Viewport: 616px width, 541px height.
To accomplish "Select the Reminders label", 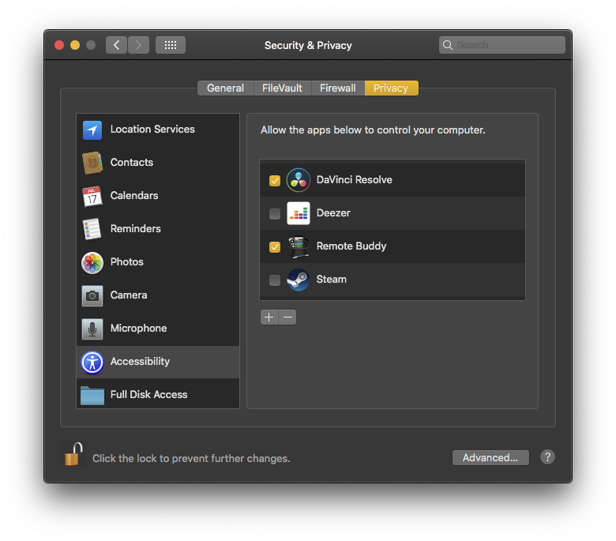I will click(x=136, y=229).
